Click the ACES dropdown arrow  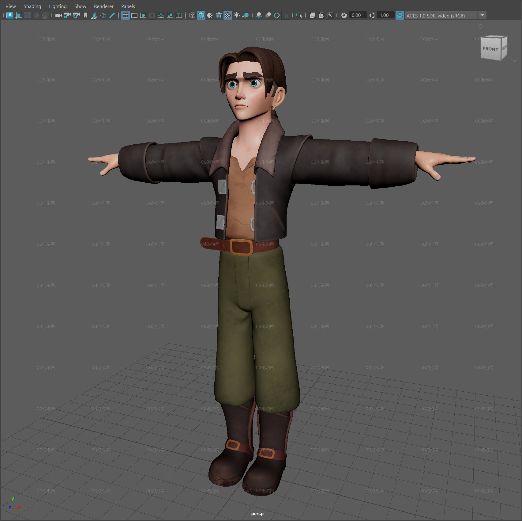(x=482, y=15)
